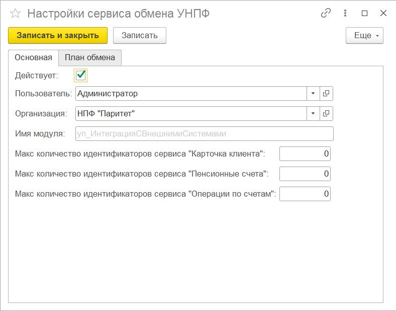Click the "Карточка клиента" max count field
This screenshot has height=311, width=396.
[305, 154]
